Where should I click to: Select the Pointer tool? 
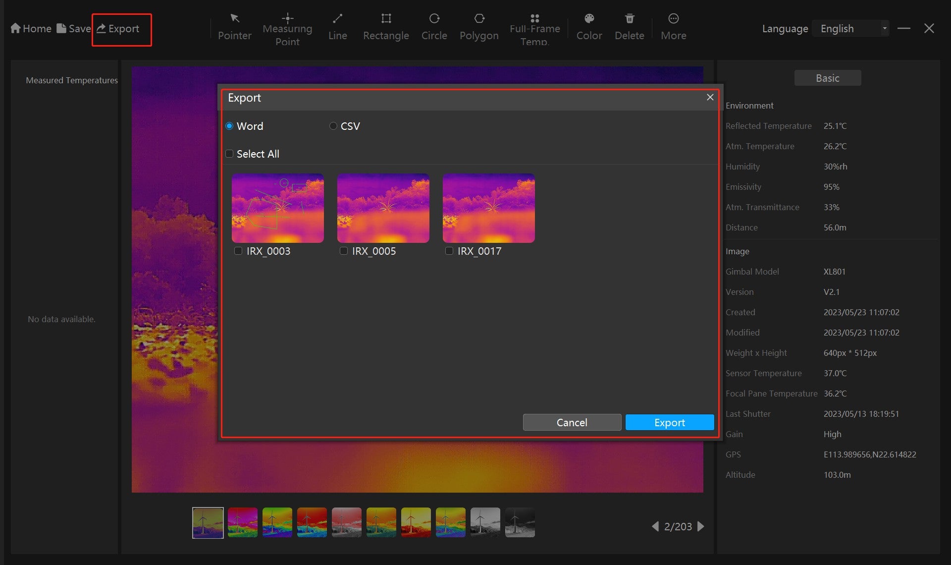pyautogui.click(x=234, y=26)
